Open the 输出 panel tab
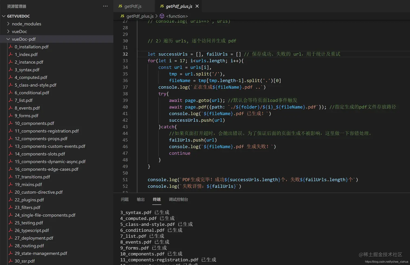The image size is (410, 265). tap(141, 199)
